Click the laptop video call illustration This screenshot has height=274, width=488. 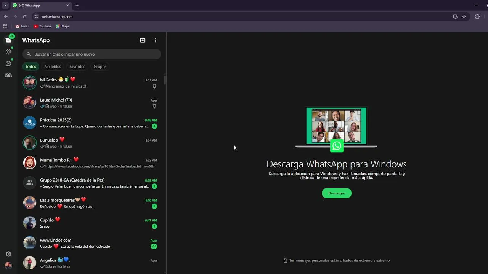(x=336, y=129)
